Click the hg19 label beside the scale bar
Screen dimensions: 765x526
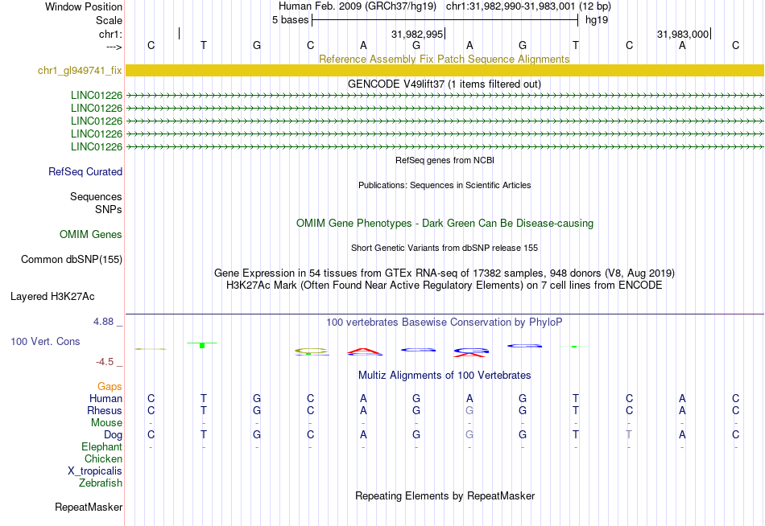click(x=597, y=20)
